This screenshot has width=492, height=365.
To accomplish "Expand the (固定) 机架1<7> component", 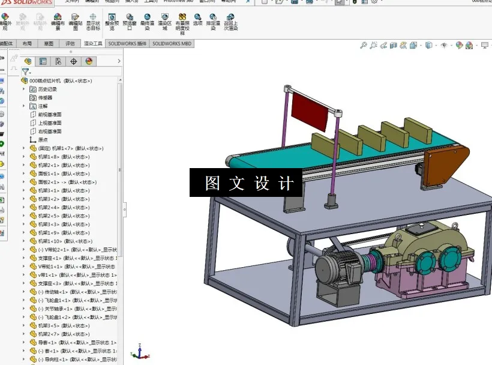I will click(x=23, y=148).
